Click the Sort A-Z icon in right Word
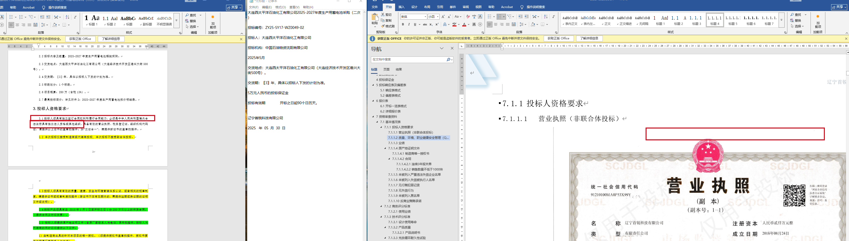The image size is (849, 241). [x=546, y=17]
